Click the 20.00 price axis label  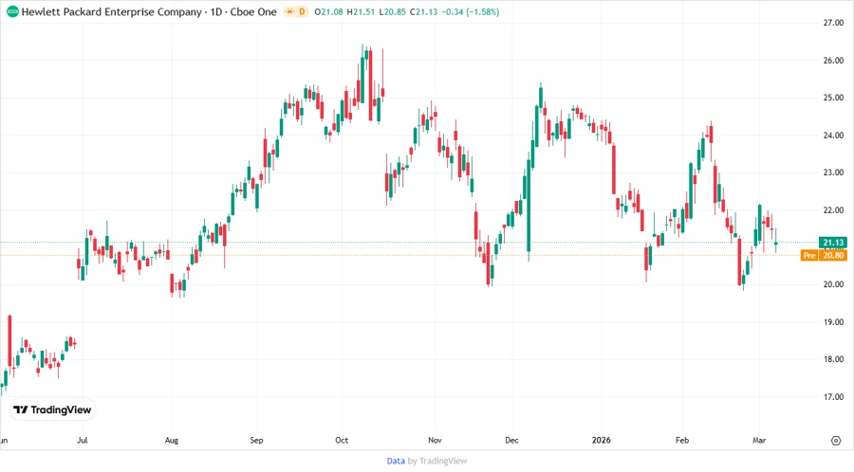833,284
